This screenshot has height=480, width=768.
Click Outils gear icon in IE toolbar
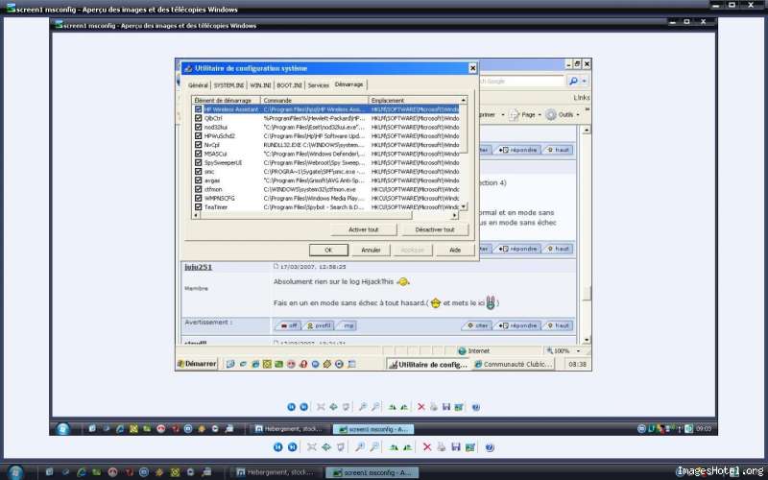coord(551,114)
